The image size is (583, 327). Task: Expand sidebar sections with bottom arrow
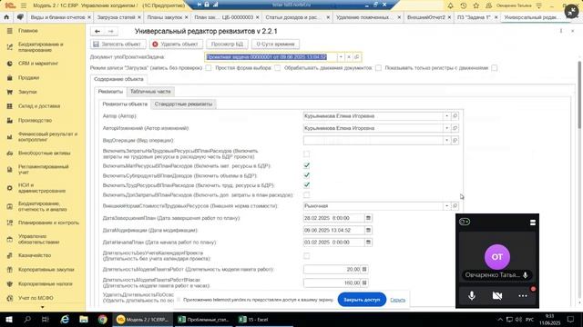point(43,307)
